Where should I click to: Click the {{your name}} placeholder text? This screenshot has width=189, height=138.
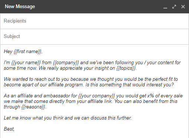point(26,63)
